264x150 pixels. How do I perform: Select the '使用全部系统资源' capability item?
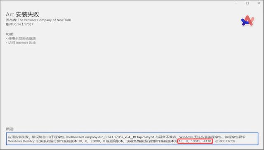pos(22,38)
